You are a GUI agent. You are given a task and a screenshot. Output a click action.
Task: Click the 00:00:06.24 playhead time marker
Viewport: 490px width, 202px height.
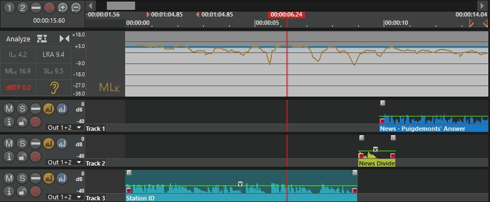click(286, 15)
